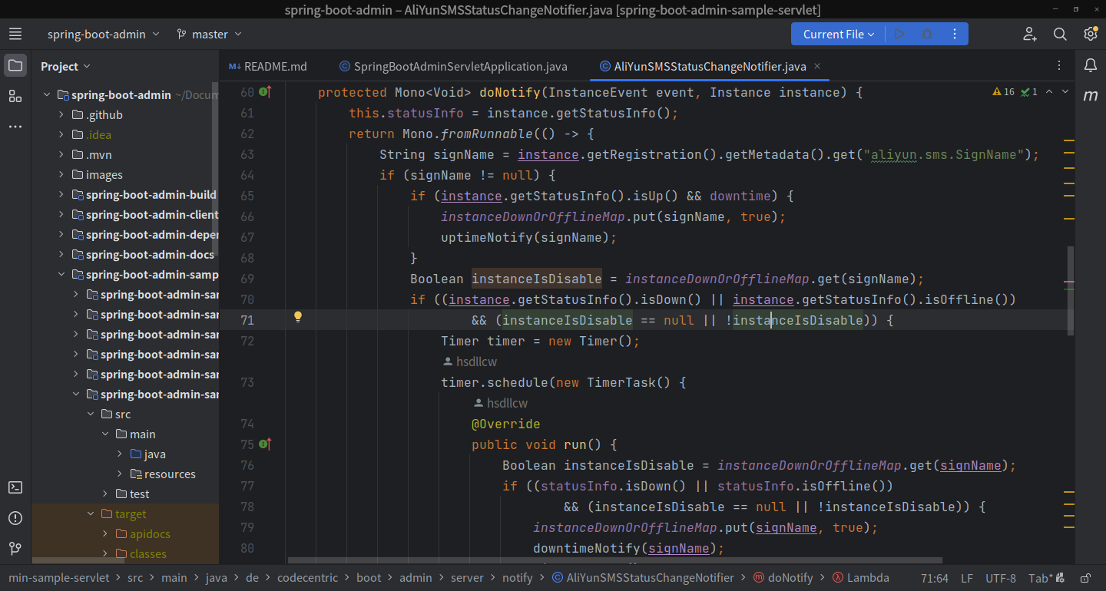The height and width of the screenshot is (591, 1106).
Task: Expand the images folder
Action: pos(61,175)
